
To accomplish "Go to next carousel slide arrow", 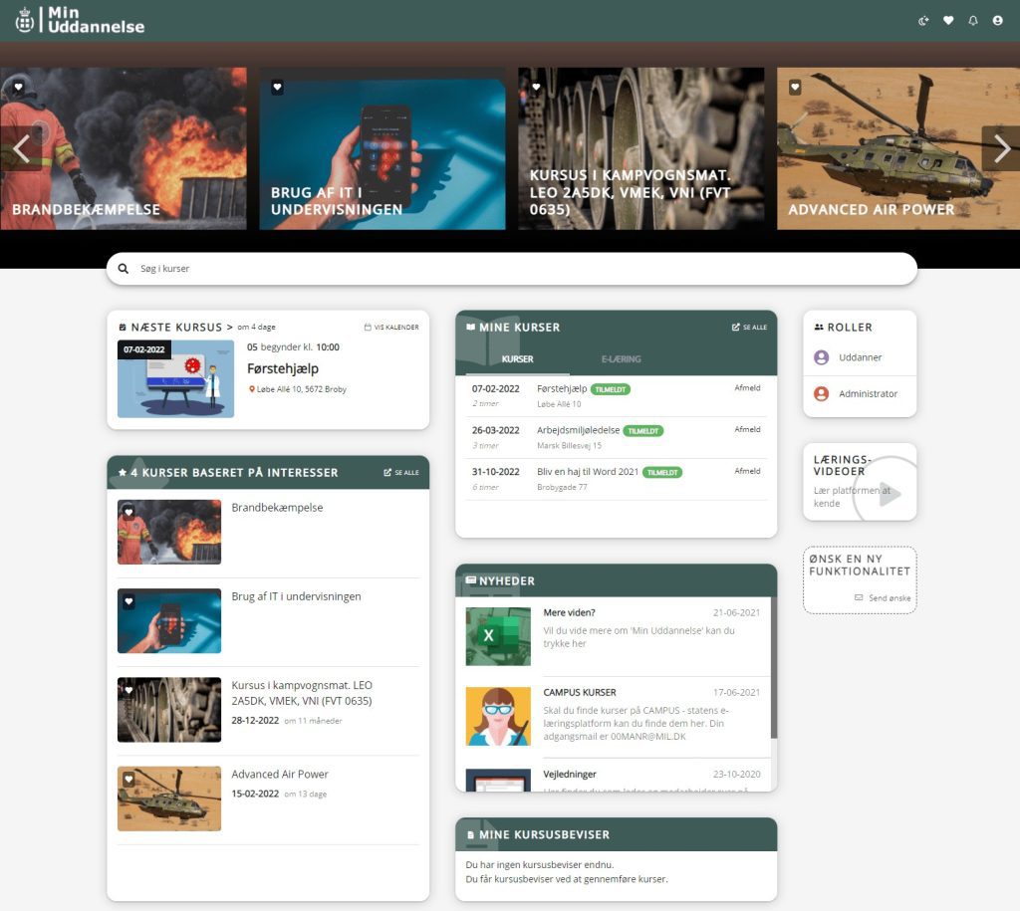I will 1001,149.
